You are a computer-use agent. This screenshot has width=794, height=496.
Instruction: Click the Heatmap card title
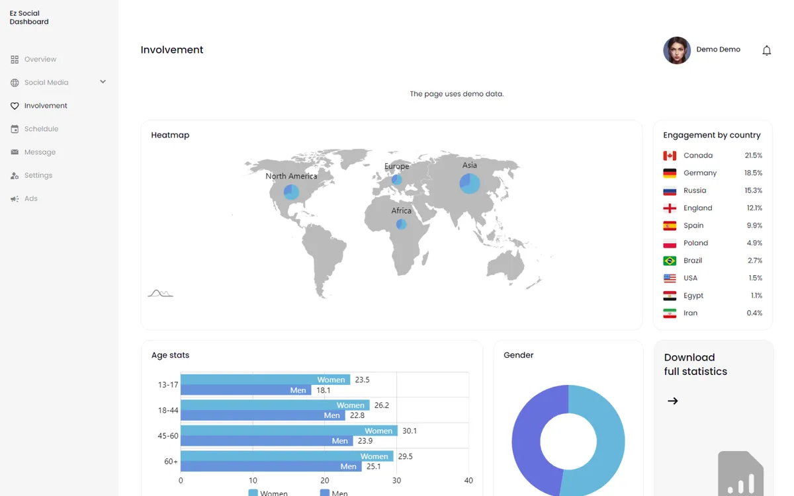[170, 135]
